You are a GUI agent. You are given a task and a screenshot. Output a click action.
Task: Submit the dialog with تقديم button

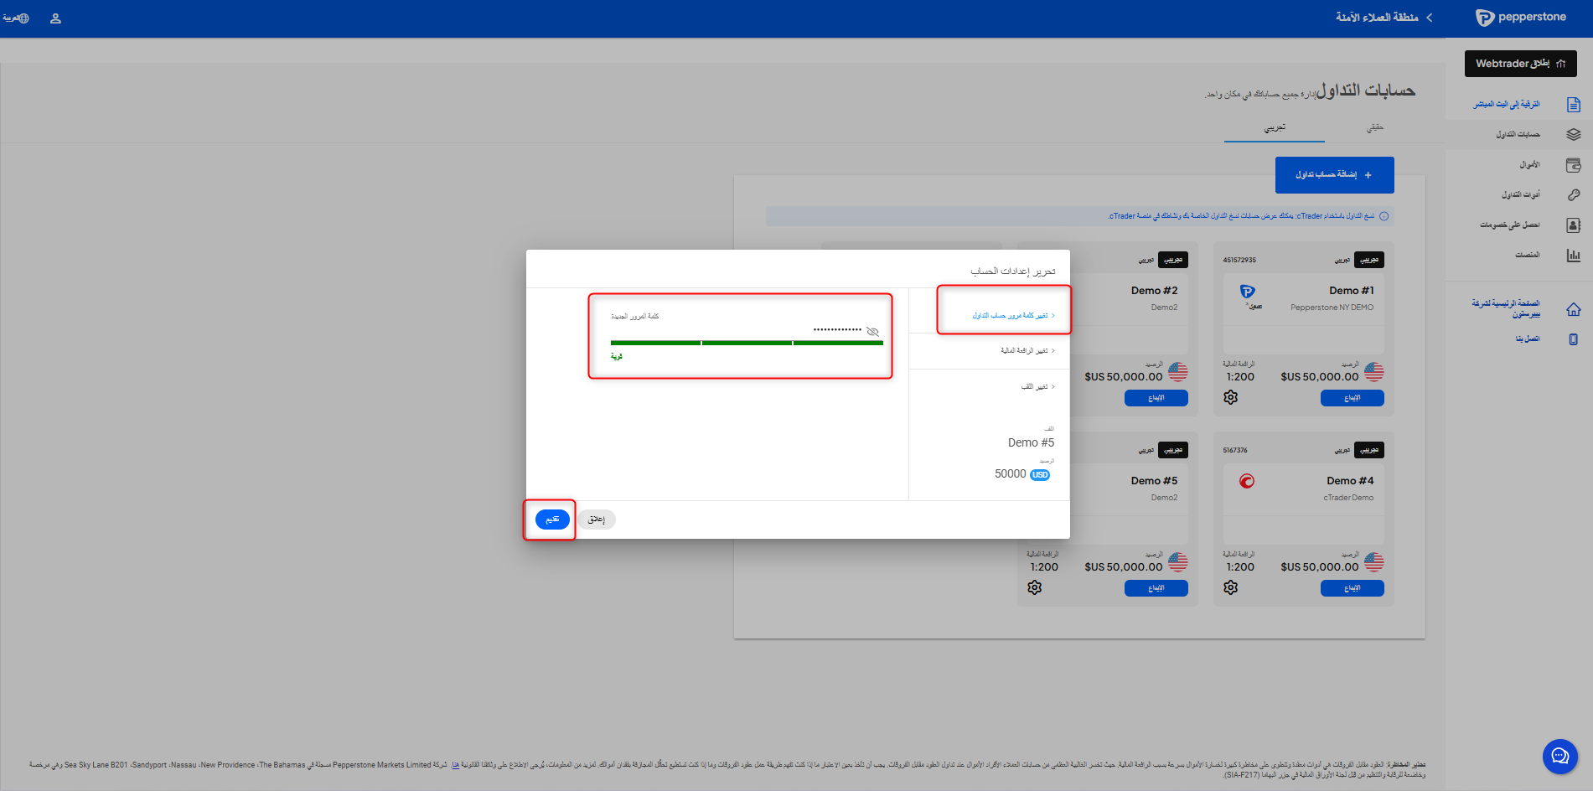tap(552, 520)
